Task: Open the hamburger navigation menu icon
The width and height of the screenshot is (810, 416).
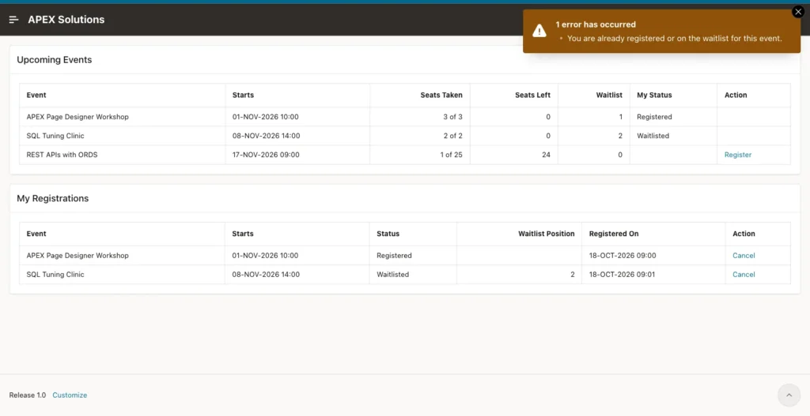Action: [14, 20]
